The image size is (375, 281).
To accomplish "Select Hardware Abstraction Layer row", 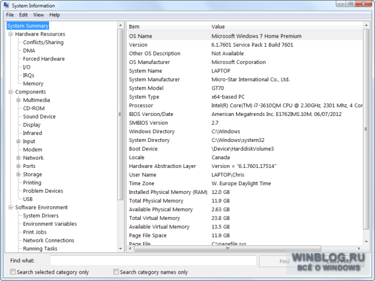I will (x=245, y=166).
